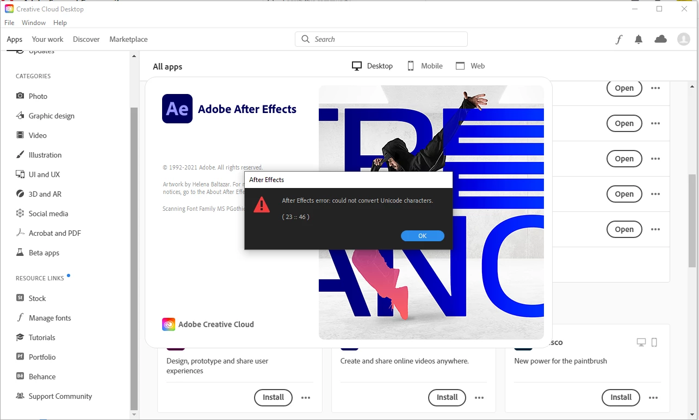Click the Video filmstrip icon
Image resolution: width=699 pixels, height=420 pixels.
tap(20, 135)
